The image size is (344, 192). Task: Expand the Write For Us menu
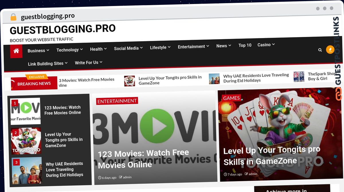click(x=88, y=62)
